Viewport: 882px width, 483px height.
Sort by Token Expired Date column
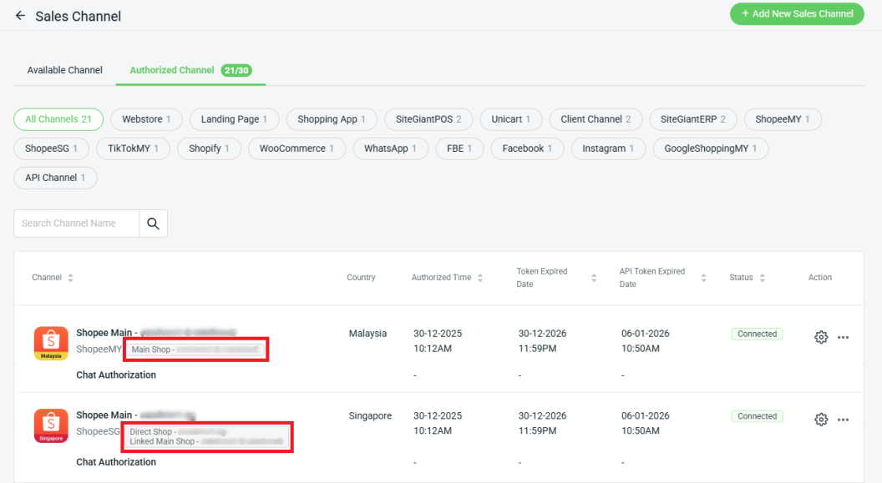tap(593, 278)
